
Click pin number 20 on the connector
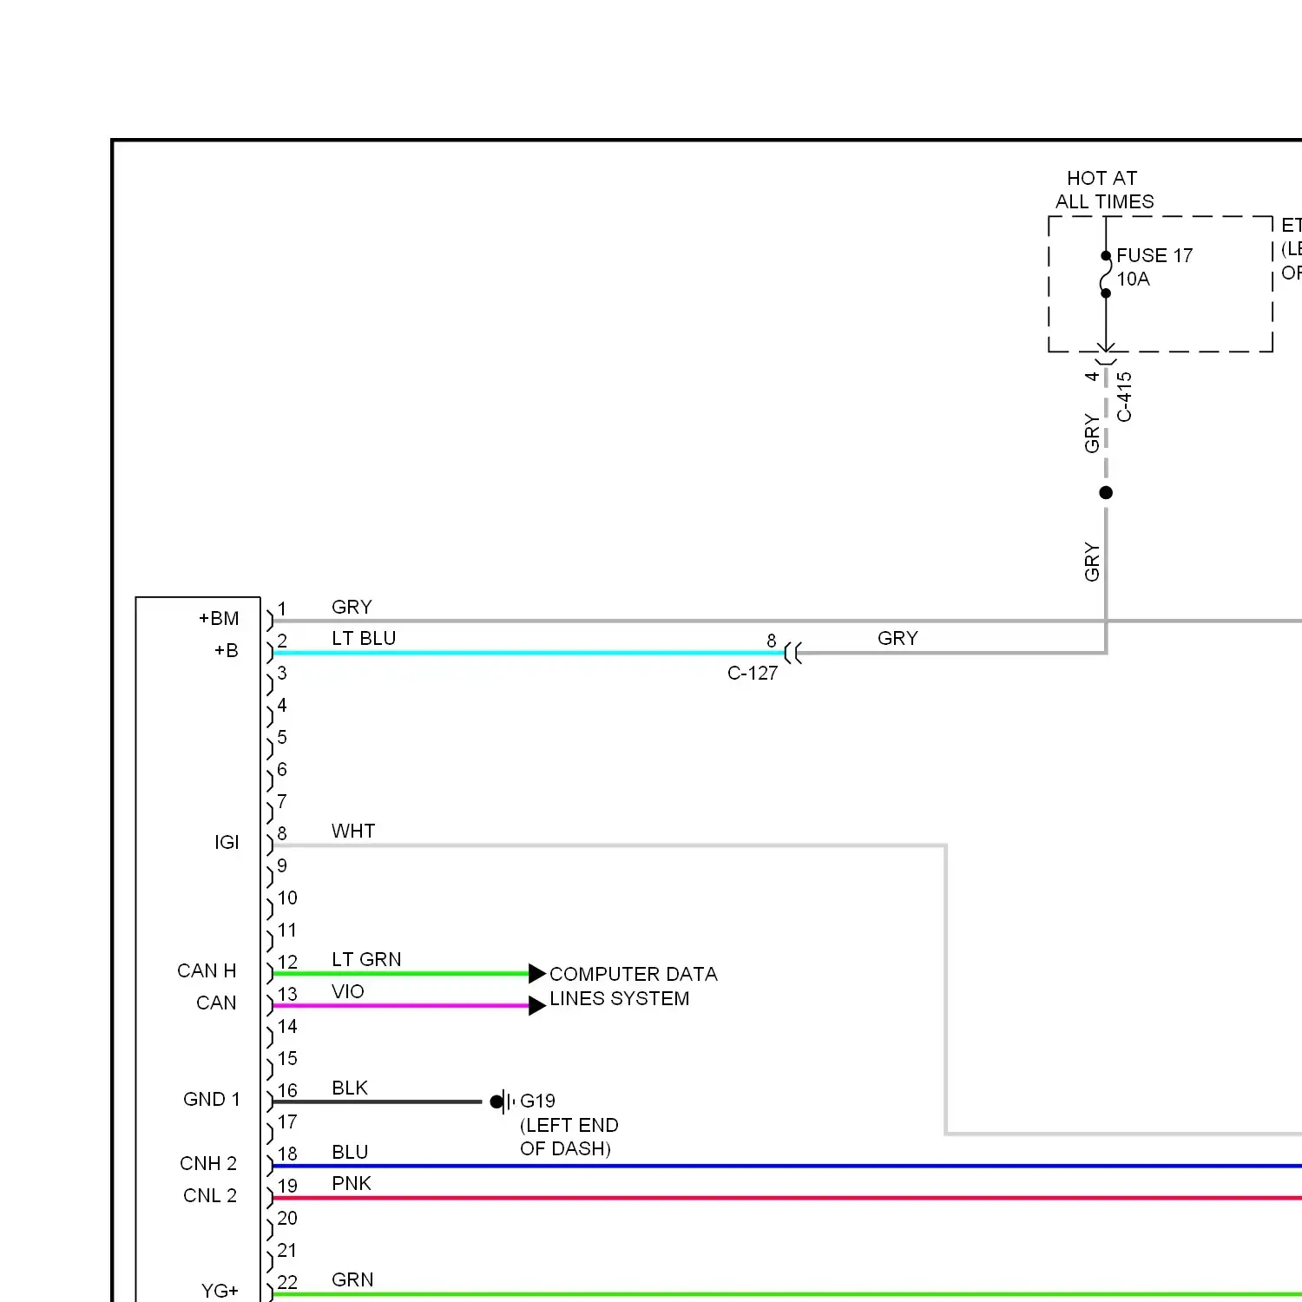pyautogui.click(x=287, y=1219)
